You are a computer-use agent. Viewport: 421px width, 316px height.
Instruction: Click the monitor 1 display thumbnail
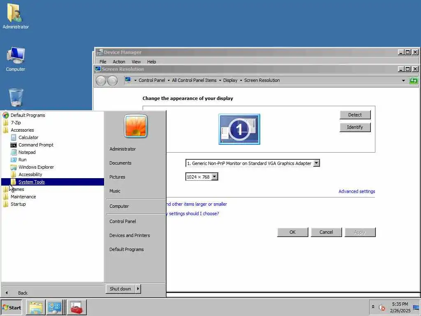click(239, 129)
